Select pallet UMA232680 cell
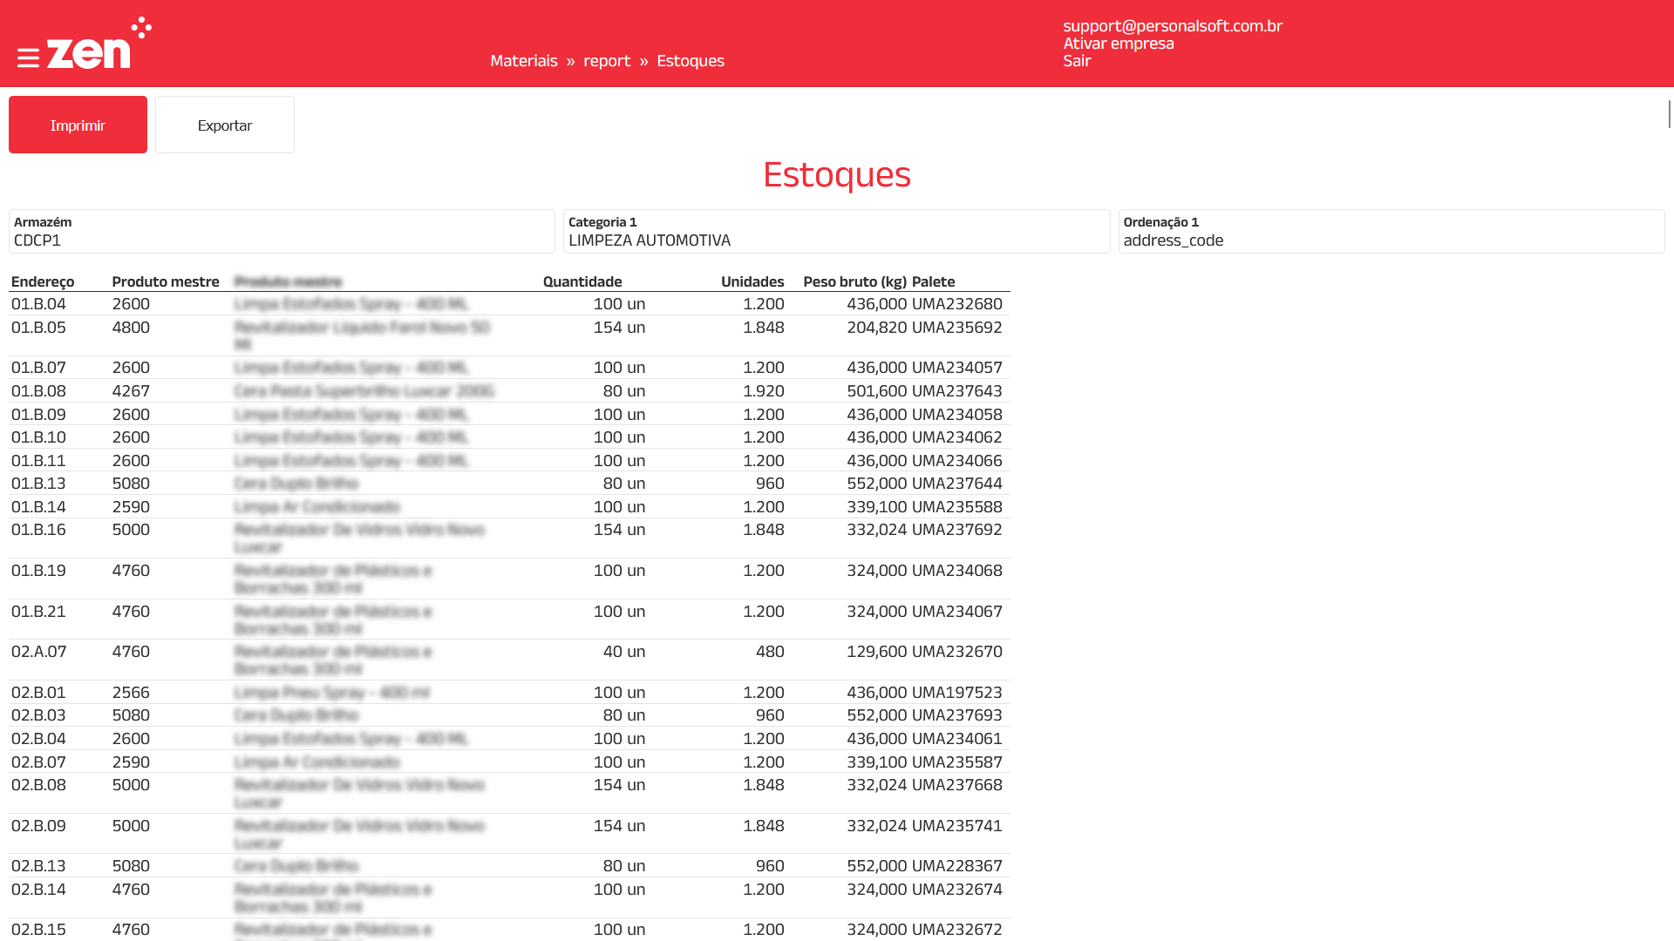This screenshot has width=1674, height=941. coord(956,304)
